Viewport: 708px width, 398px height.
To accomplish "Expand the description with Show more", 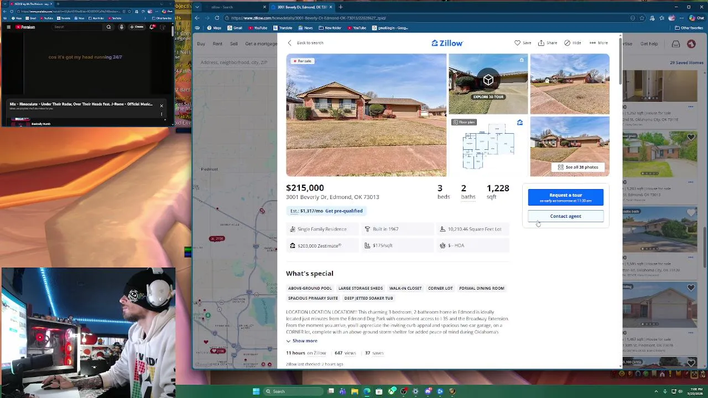I will 301,341.
